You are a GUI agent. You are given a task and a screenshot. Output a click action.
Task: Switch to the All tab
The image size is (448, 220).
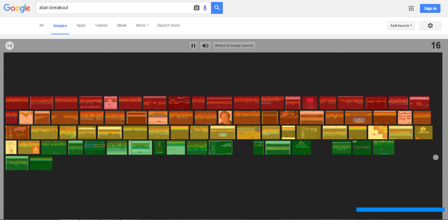42,25
